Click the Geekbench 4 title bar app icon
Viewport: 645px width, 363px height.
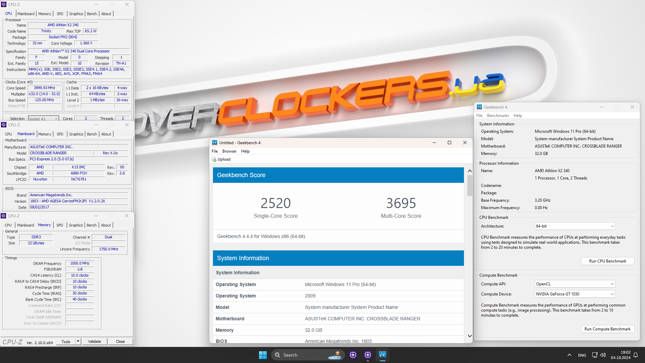pyautogui.click(x=479, y=107)
